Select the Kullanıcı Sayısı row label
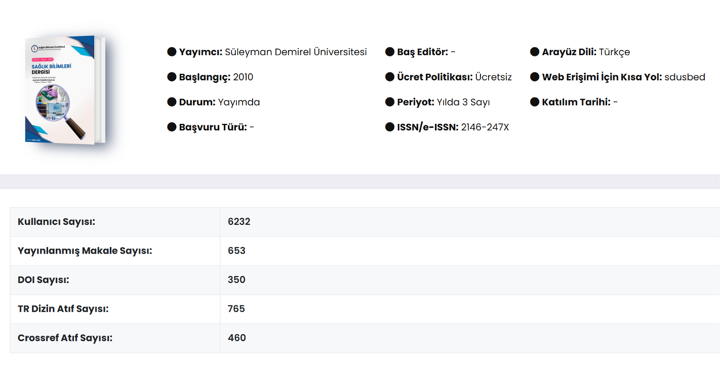This screenshot has height=368, width=721. (57, 222)
